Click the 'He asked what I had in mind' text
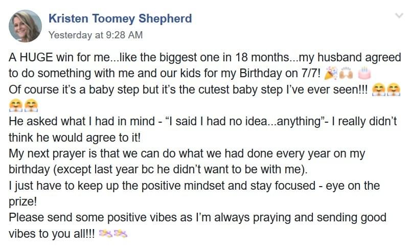The width and height of the screenshot is (411, 250). [81, 121]
